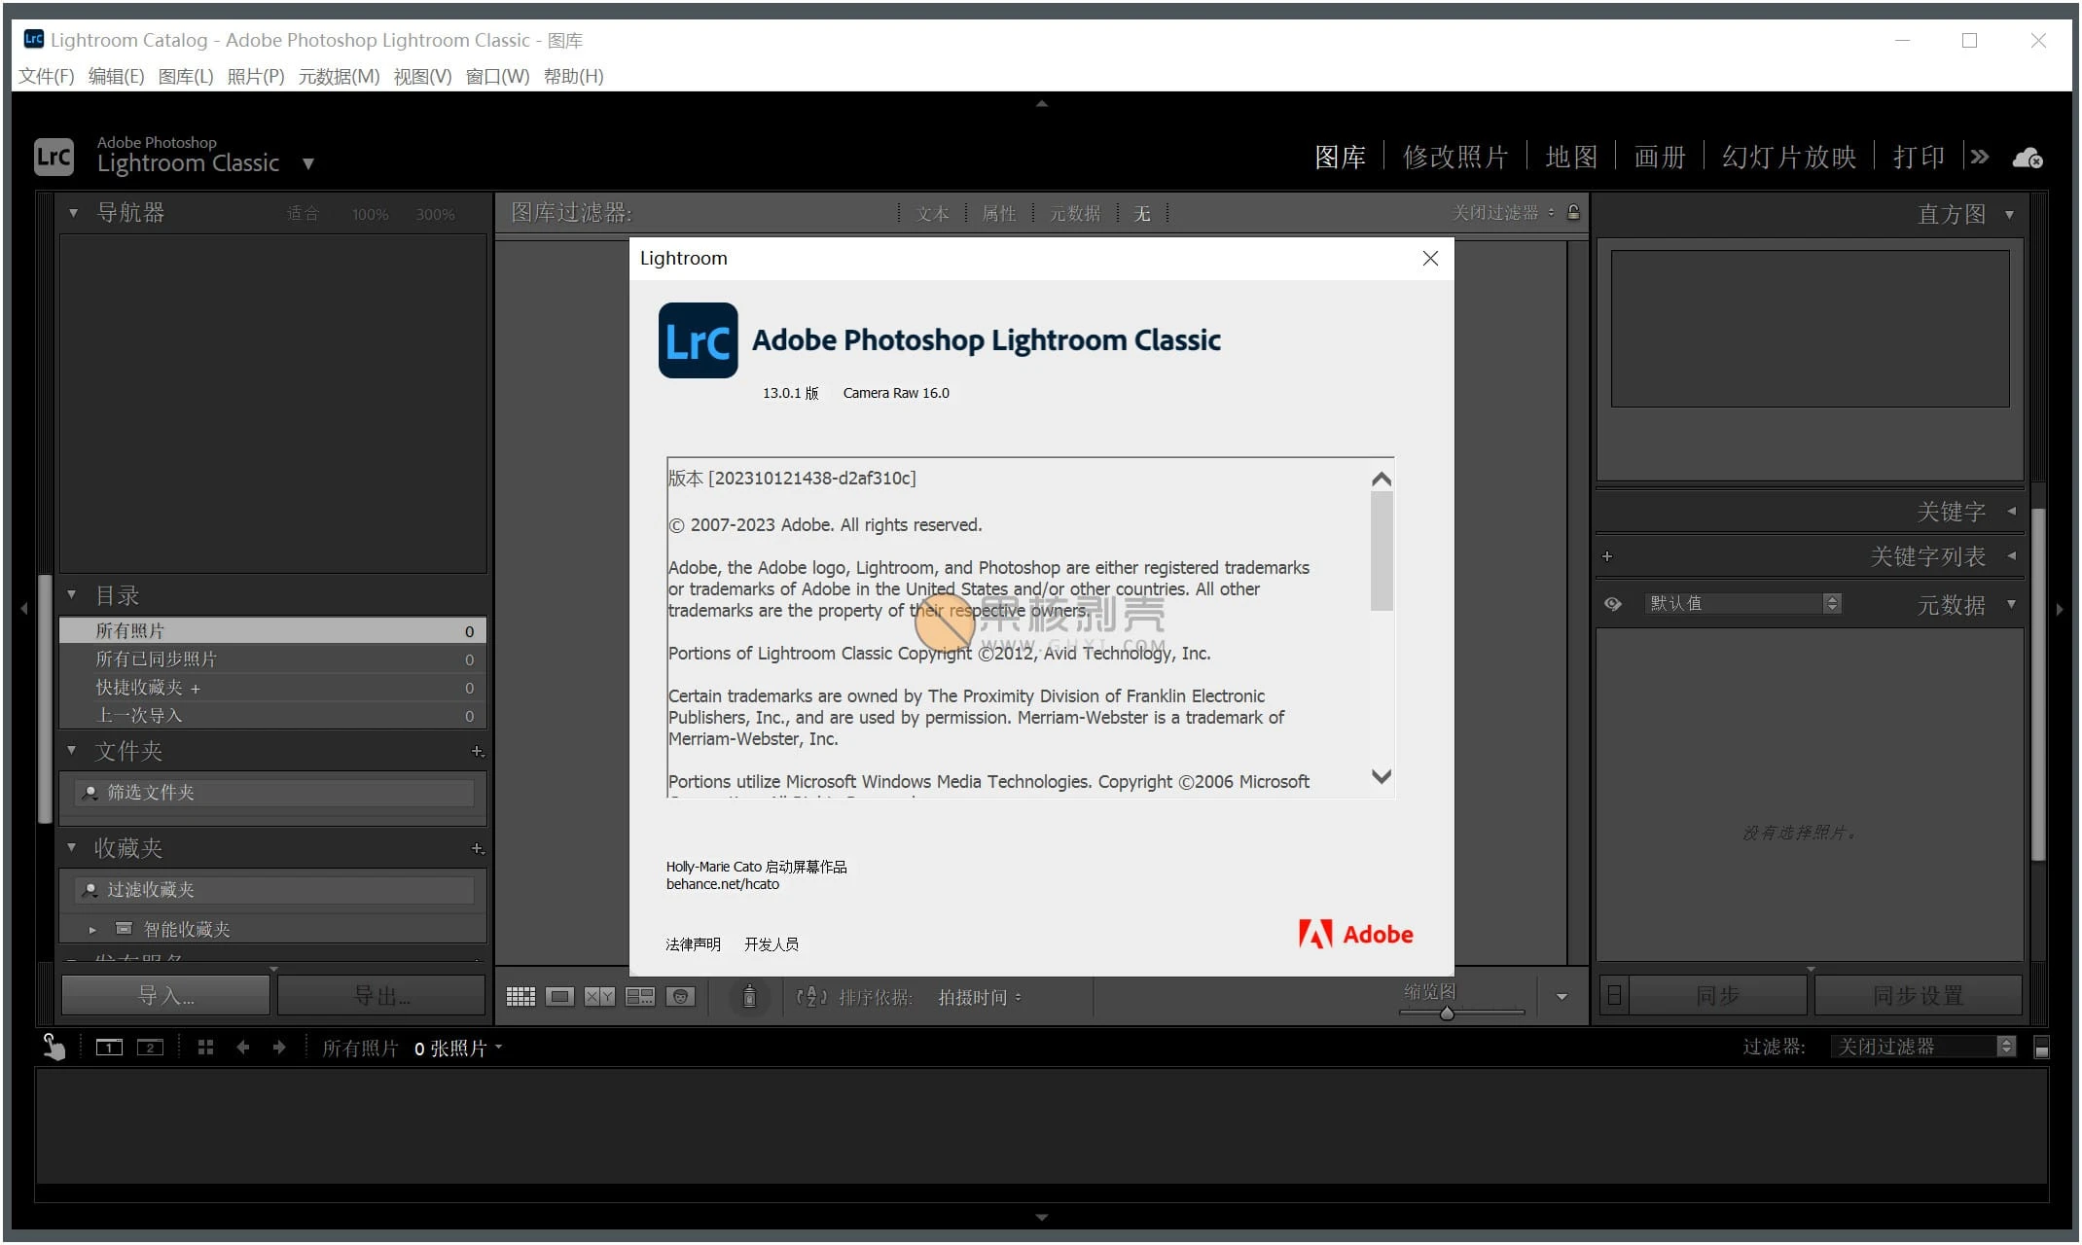Toggle sort direction A-Z icon
The width and height of the screenshot is (2082, 1245).
pos(811,997)
